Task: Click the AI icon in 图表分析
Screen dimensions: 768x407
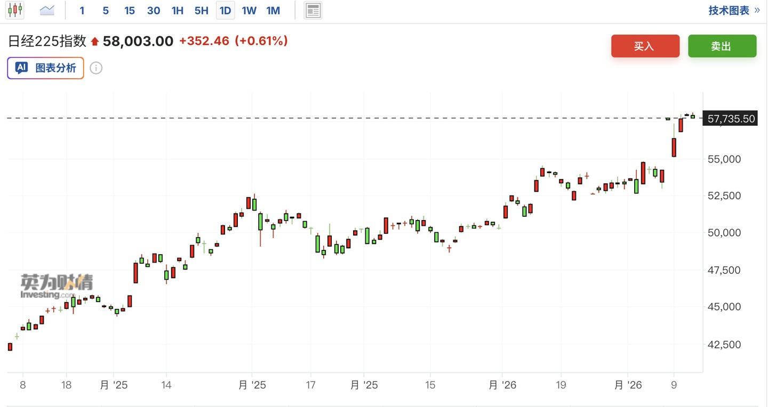Action: (x=21, y=68)
